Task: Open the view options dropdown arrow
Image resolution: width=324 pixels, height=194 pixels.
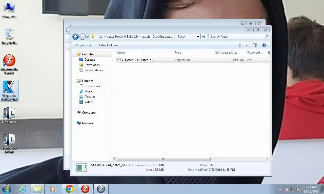Action: pos(247,45)
